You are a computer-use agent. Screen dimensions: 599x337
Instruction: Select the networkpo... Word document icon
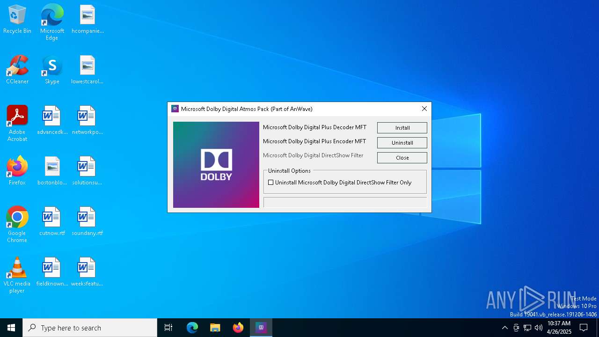[x=88, y=120]
